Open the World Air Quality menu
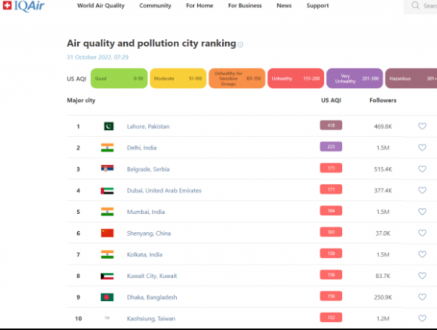Image resolution: width=437 pixels, height=330 pixels. [x=101, y=6]
